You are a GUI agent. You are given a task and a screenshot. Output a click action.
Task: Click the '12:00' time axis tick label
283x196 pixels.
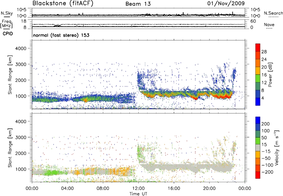(x=138, y=189)
